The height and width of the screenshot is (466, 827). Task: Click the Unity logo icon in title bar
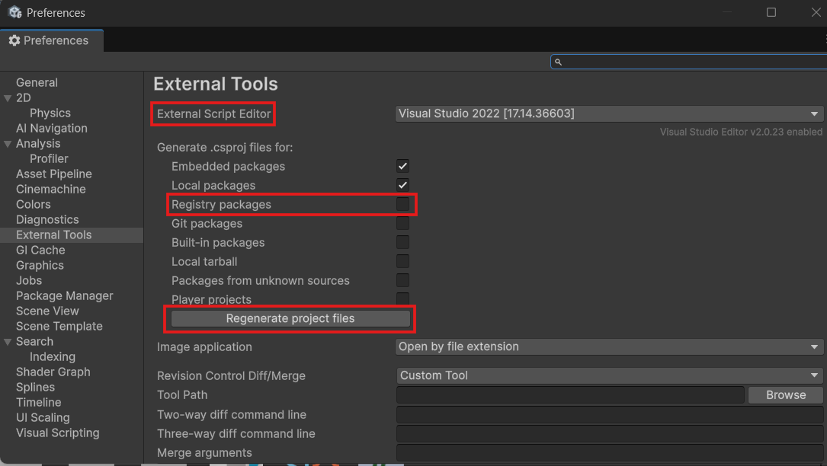click(14, 12)
